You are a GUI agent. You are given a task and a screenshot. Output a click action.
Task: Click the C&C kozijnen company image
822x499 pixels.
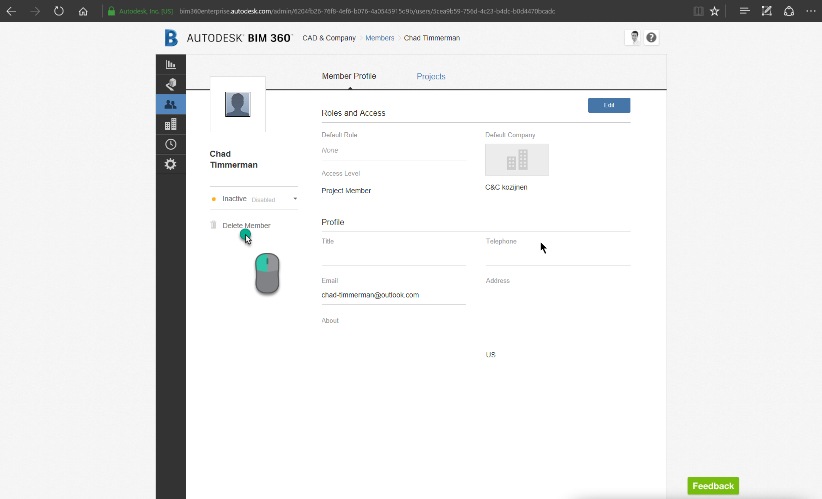point(517,160)
